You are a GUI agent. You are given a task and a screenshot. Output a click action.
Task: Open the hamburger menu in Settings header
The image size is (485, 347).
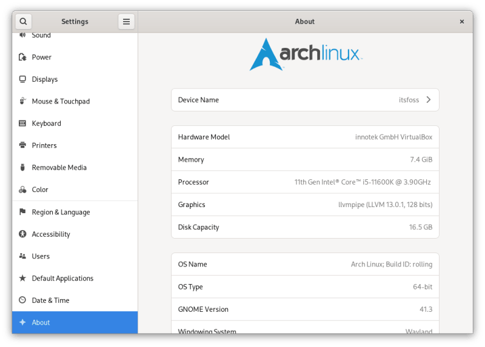tap(126, 22)
